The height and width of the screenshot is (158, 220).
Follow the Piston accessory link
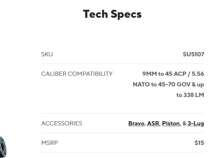[x=171, y=123]
